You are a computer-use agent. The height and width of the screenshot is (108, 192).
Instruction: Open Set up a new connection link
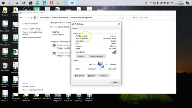pyautogui.click(x=64, y=45)
